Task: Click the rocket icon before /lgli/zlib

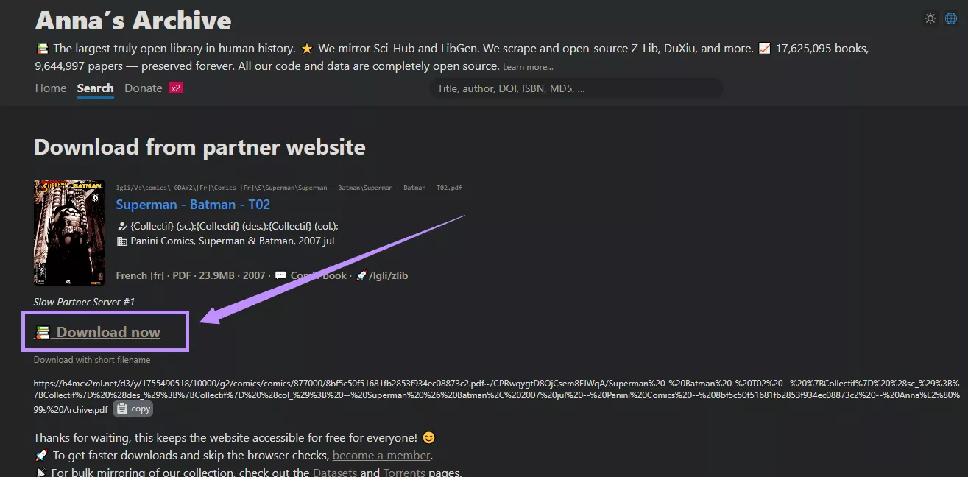Action: (x=361, y=275)
